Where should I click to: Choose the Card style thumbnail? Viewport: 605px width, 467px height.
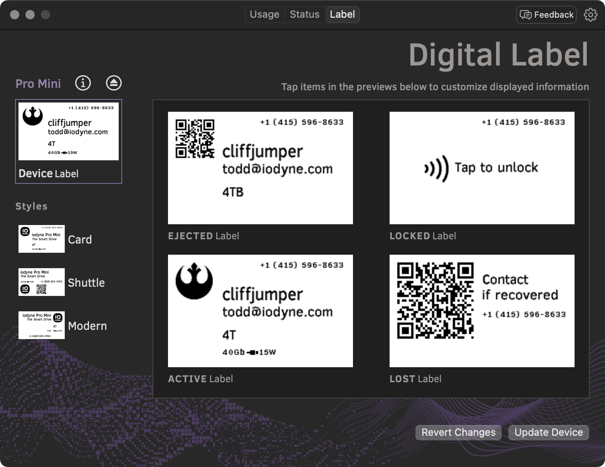click(x=42, y=239)
